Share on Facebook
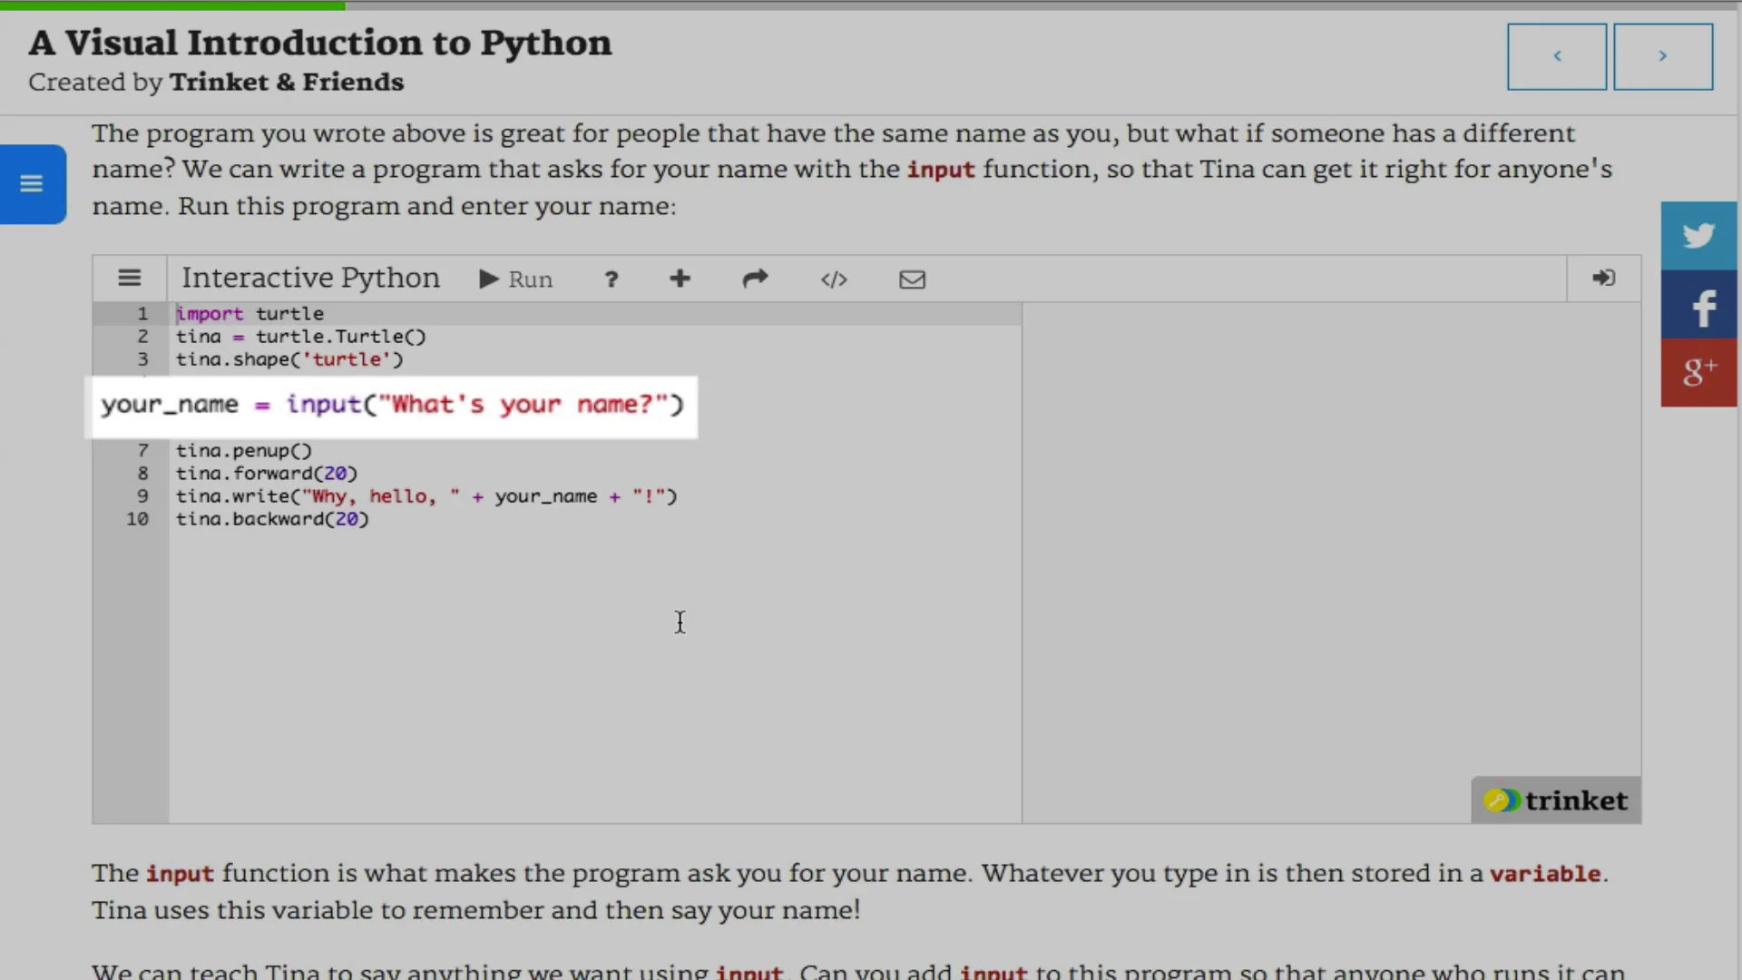This screenshot has height=980, width=1742. 1698,306
